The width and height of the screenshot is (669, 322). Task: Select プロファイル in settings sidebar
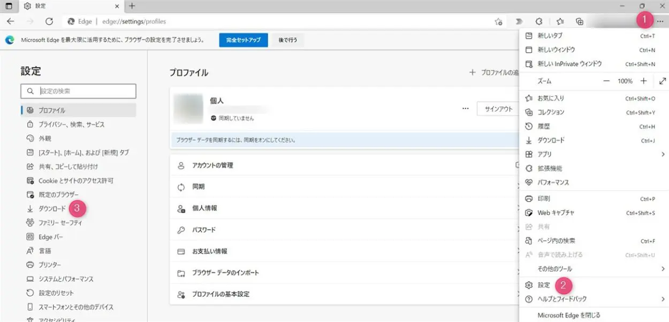point(78,110)
